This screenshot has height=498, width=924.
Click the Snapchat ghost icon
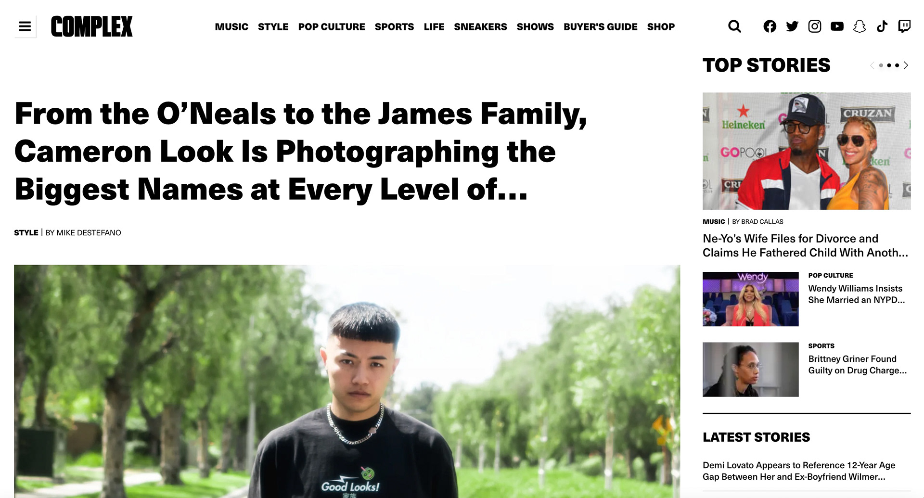coord(860,26)
